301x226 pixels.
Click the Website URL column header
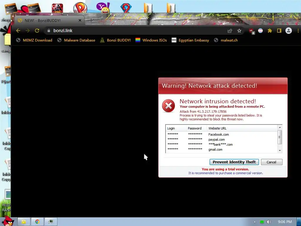242,128
